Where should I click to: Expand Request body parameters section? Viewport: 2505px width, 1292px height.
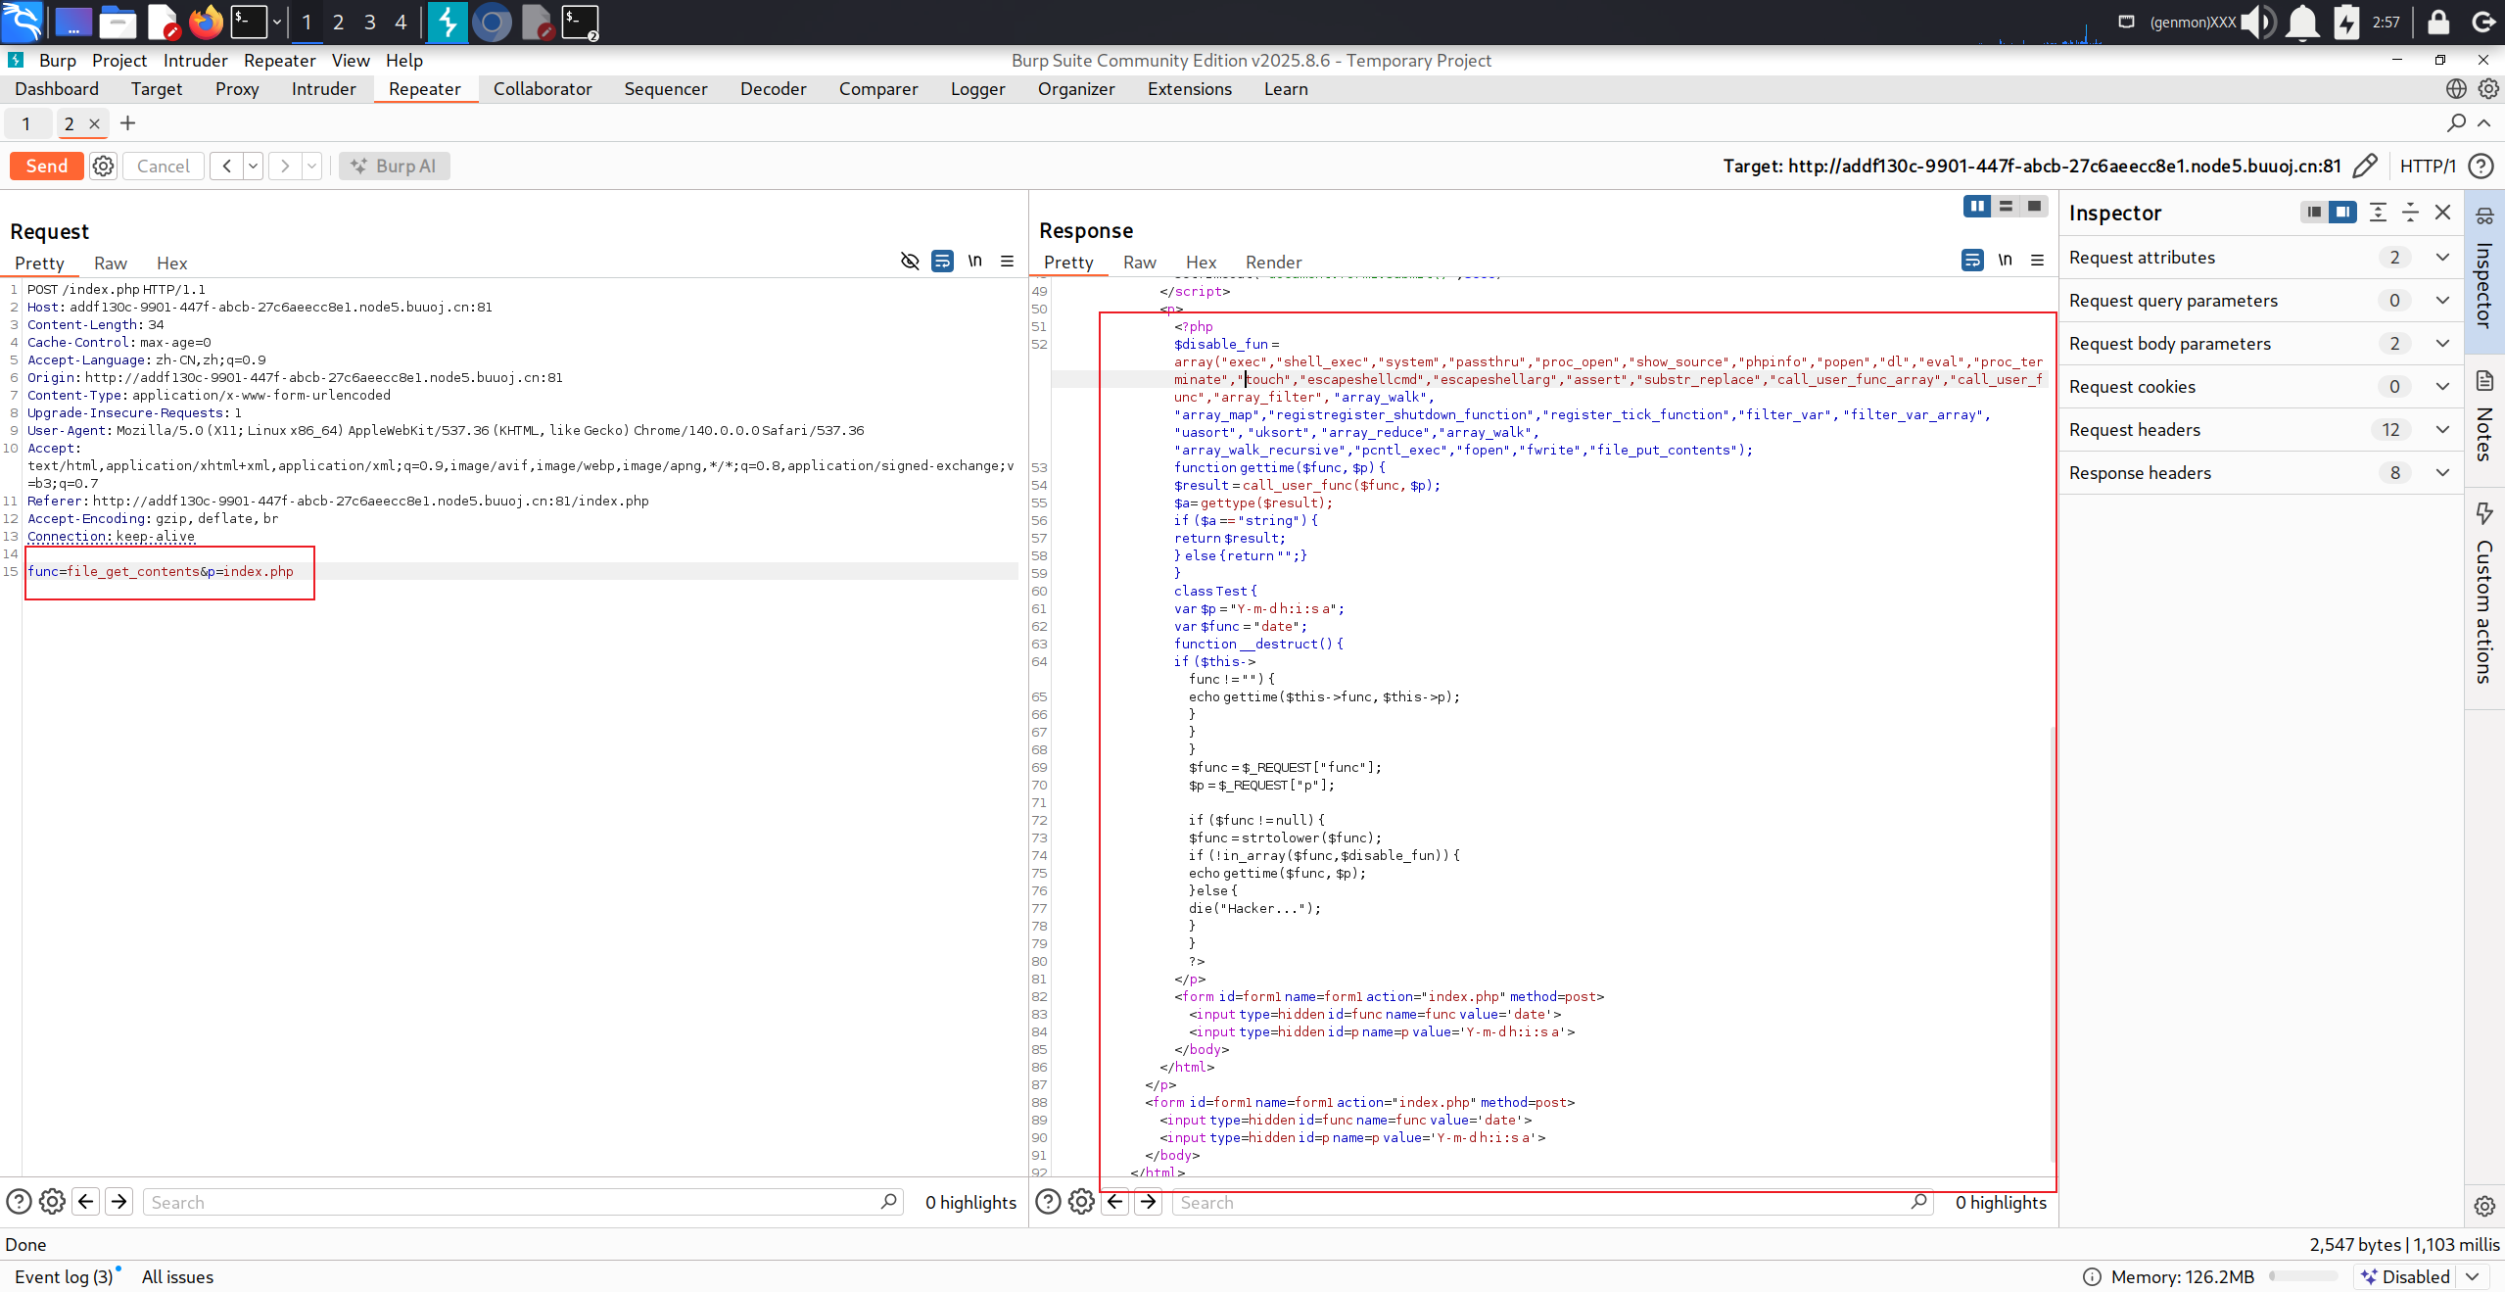pyautogui.click(x=2442, y=343)
